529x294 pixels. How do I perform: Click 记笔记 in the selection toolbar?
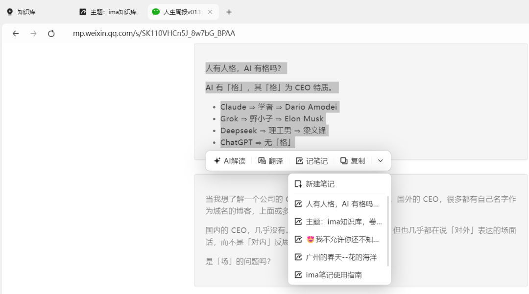(x=312, y=161)
